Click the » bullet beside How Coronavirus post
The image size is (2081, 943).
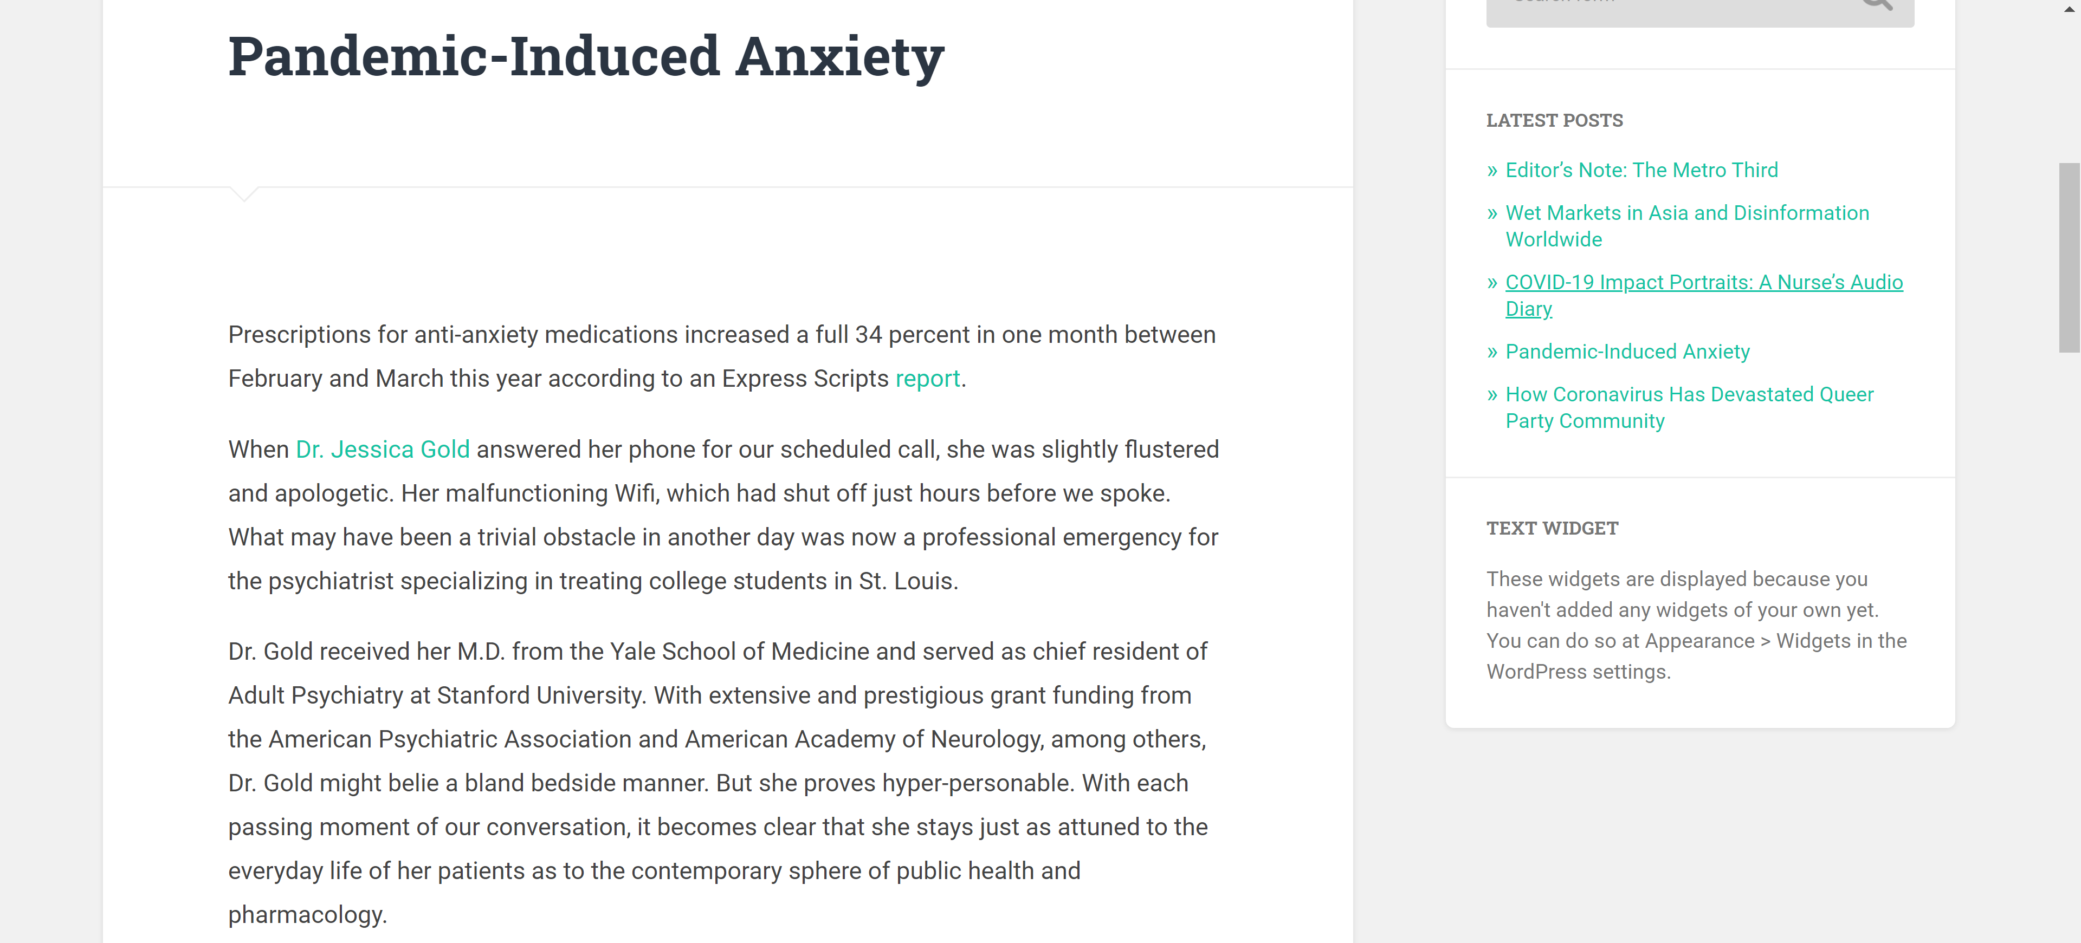coord(1492,395)
